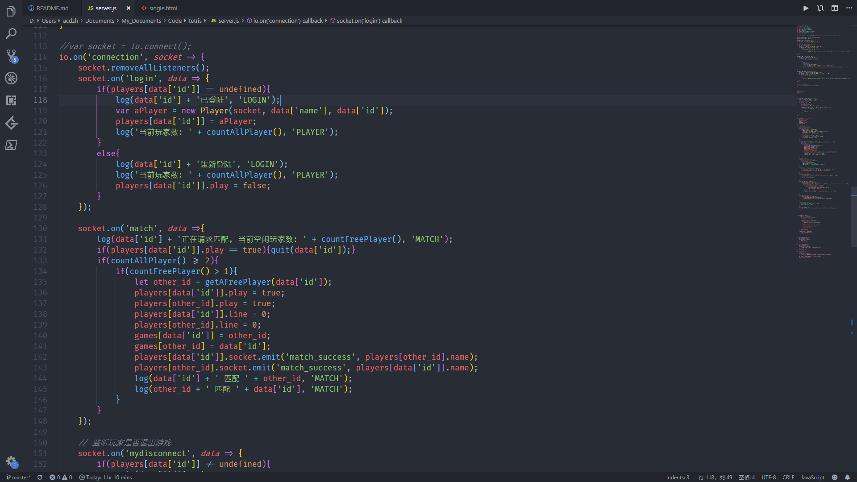Open the Debug view
The image size is (857, 482).
(11, 78)
